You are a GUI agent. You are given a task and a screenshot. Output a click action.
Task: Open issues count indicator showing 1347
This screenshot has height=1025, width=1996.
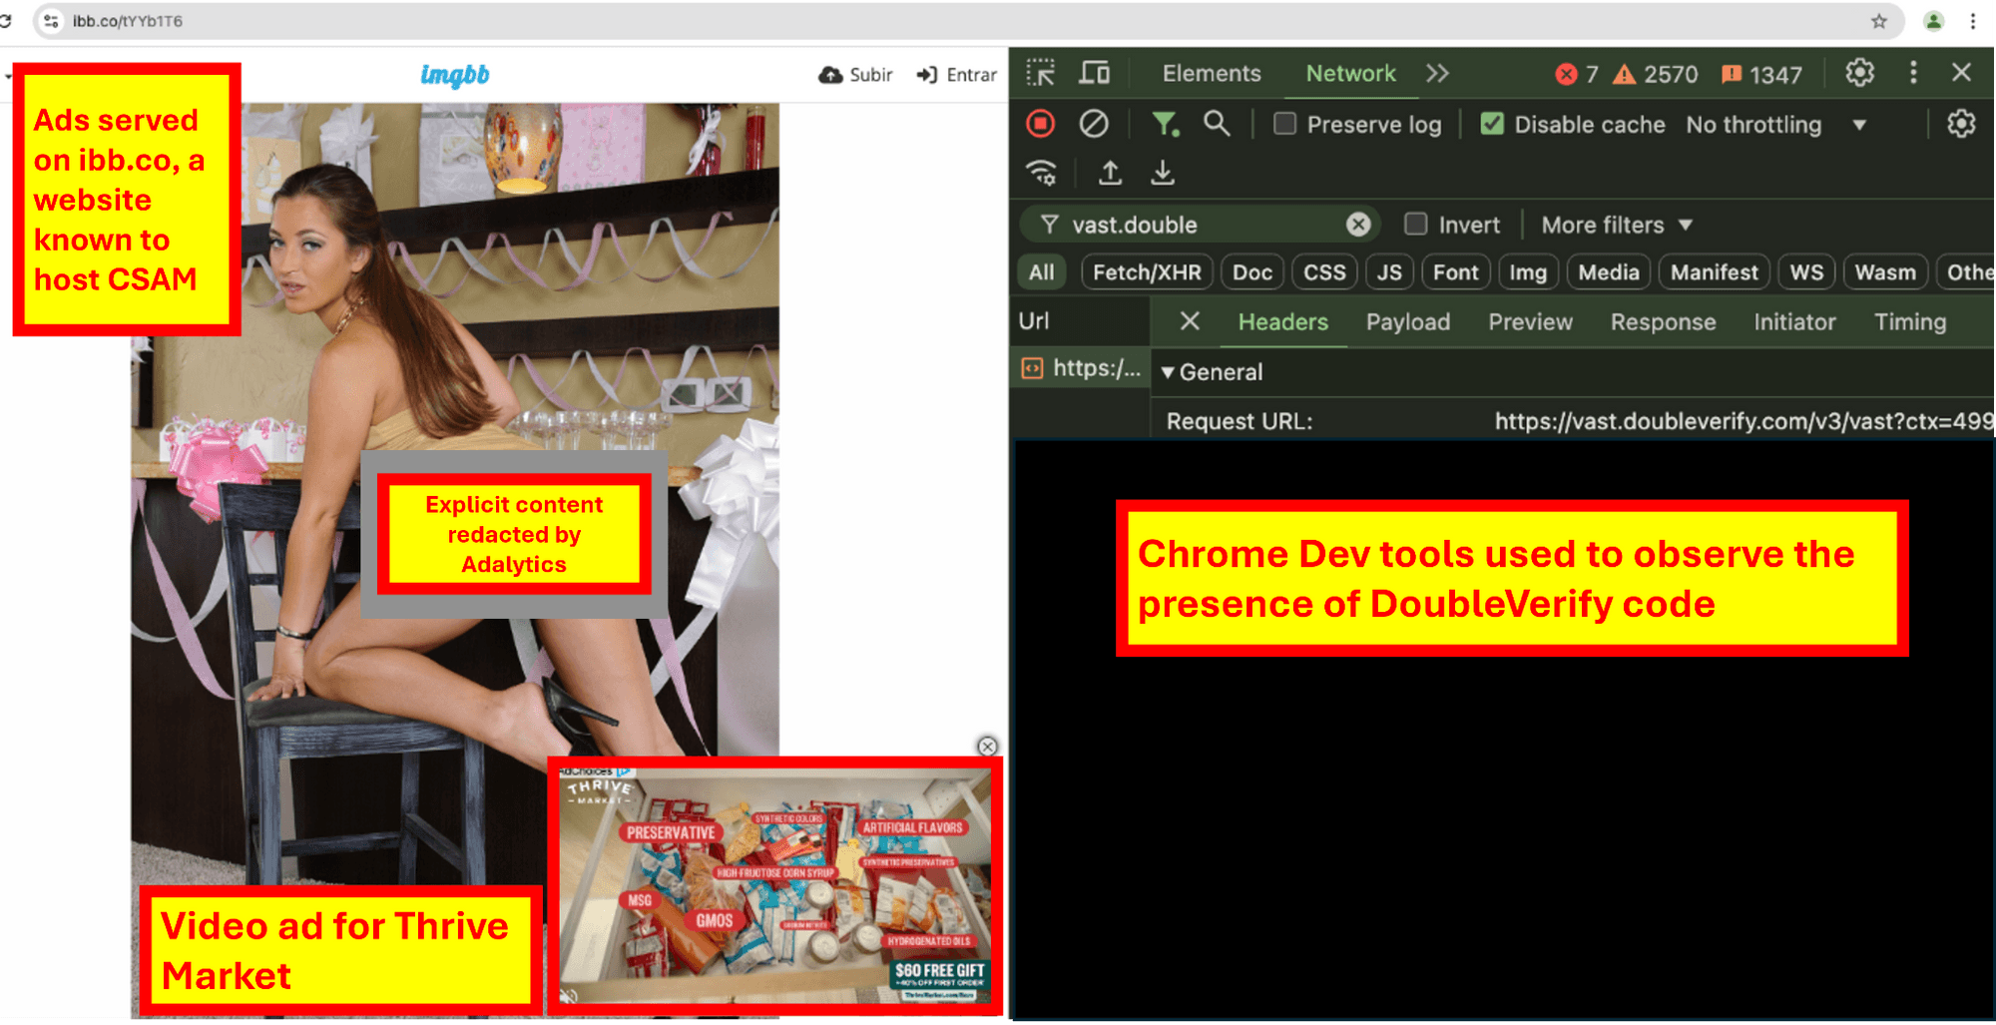(1762, 74)
